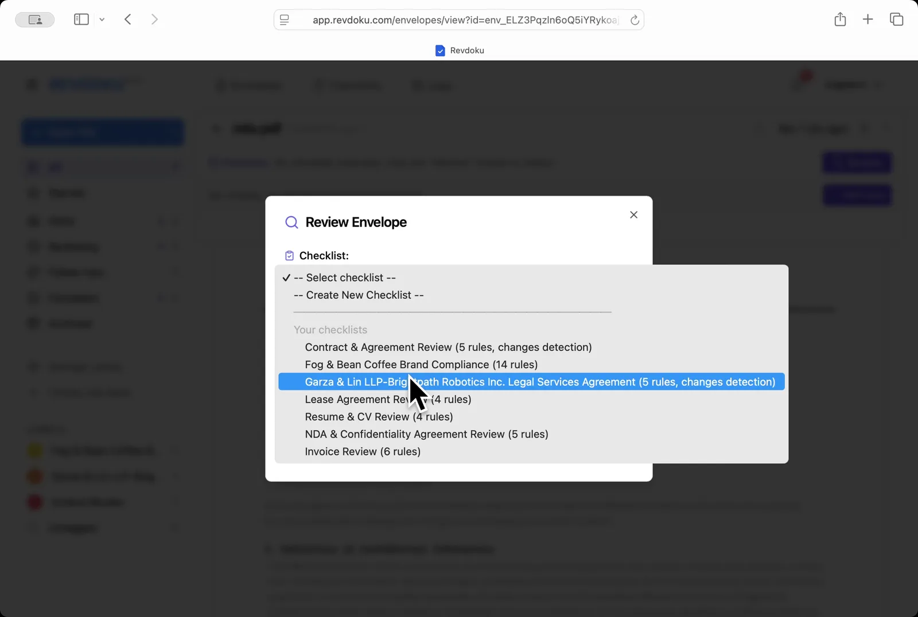This screenshot has width=918, height=617.
Task: Switch to the Revdoku browser tab
Action: click(x=459, y=50)
